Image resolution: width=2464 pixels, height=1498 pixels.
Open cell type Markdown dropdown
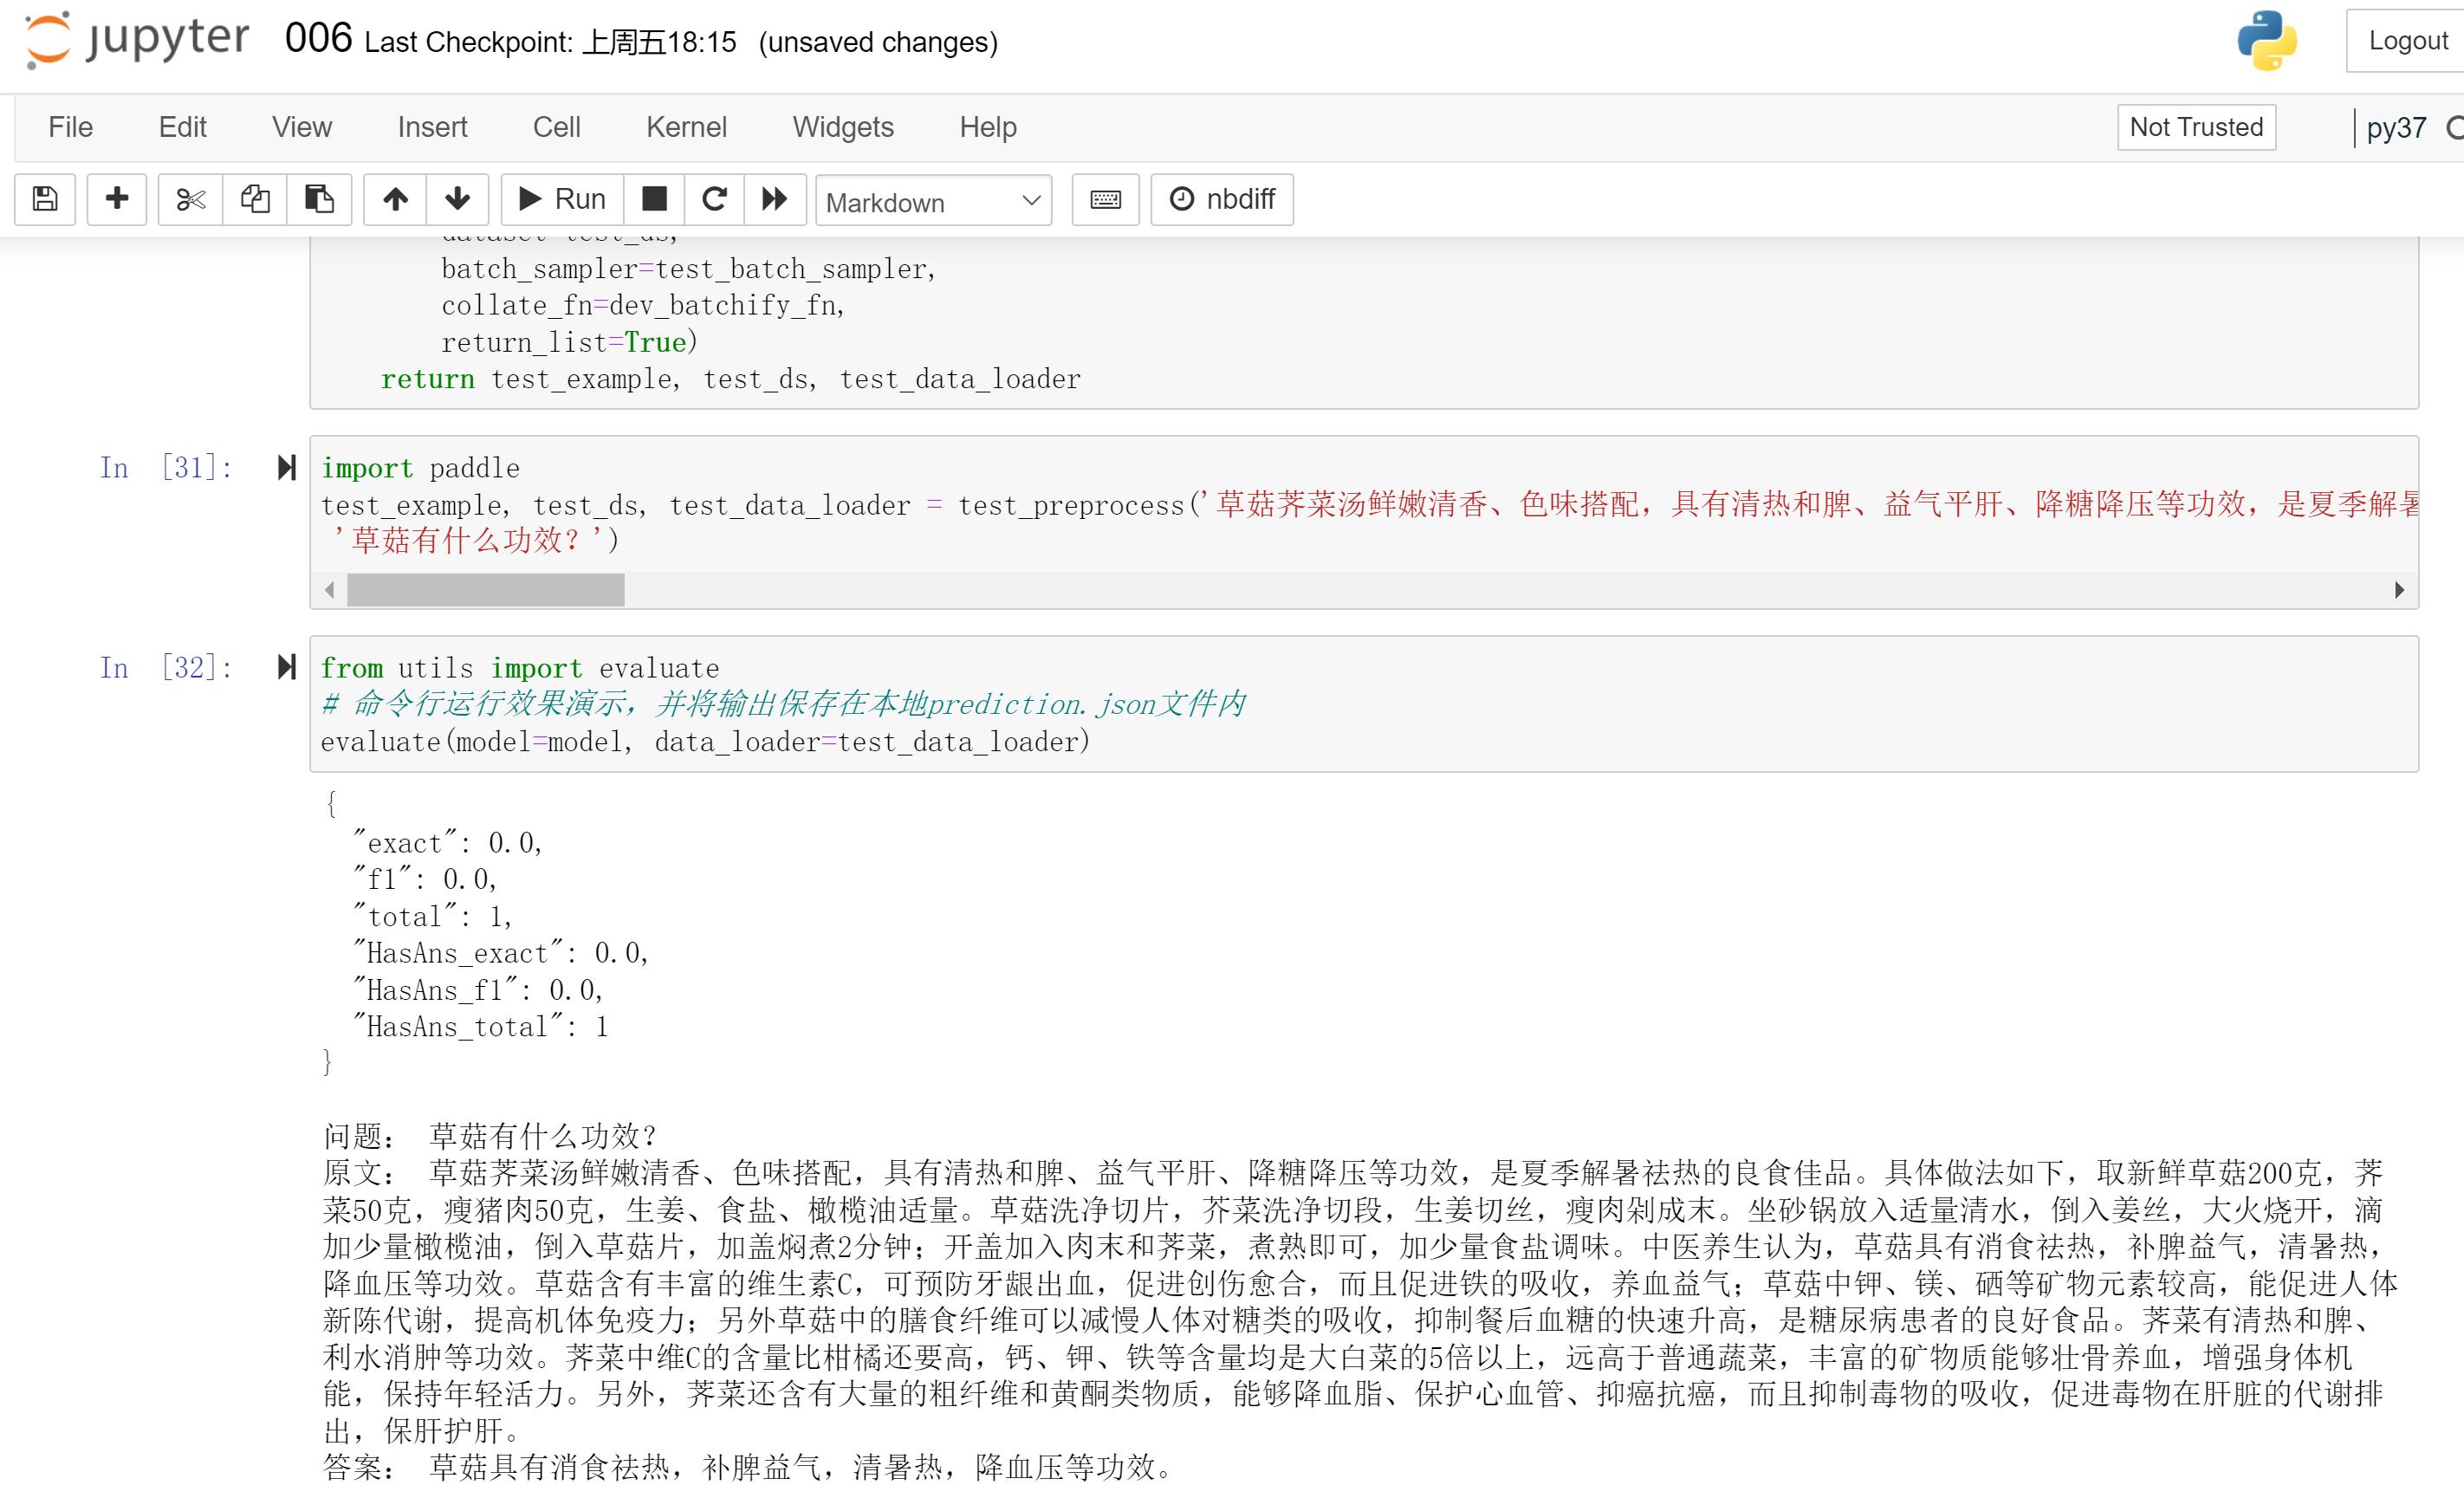[933, 201]
